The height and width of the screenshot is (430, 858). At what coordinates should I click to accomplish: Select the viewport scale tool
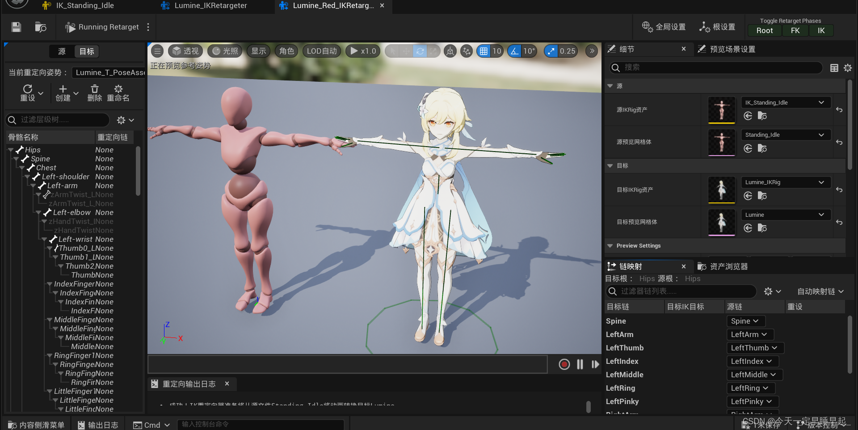tap(433, 51)
